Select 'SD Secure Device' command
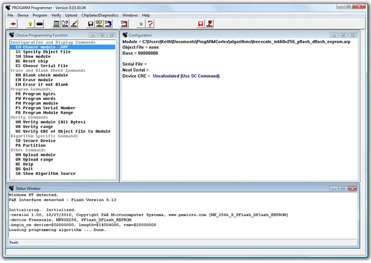This screenshot has width=371, height=263. [35, 141]
